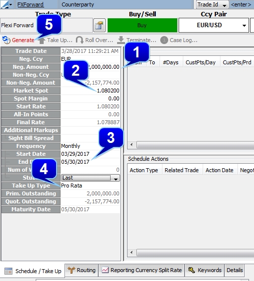254x281 pixels.
Task: Open the Keywords tab
Action: (205, 270)
